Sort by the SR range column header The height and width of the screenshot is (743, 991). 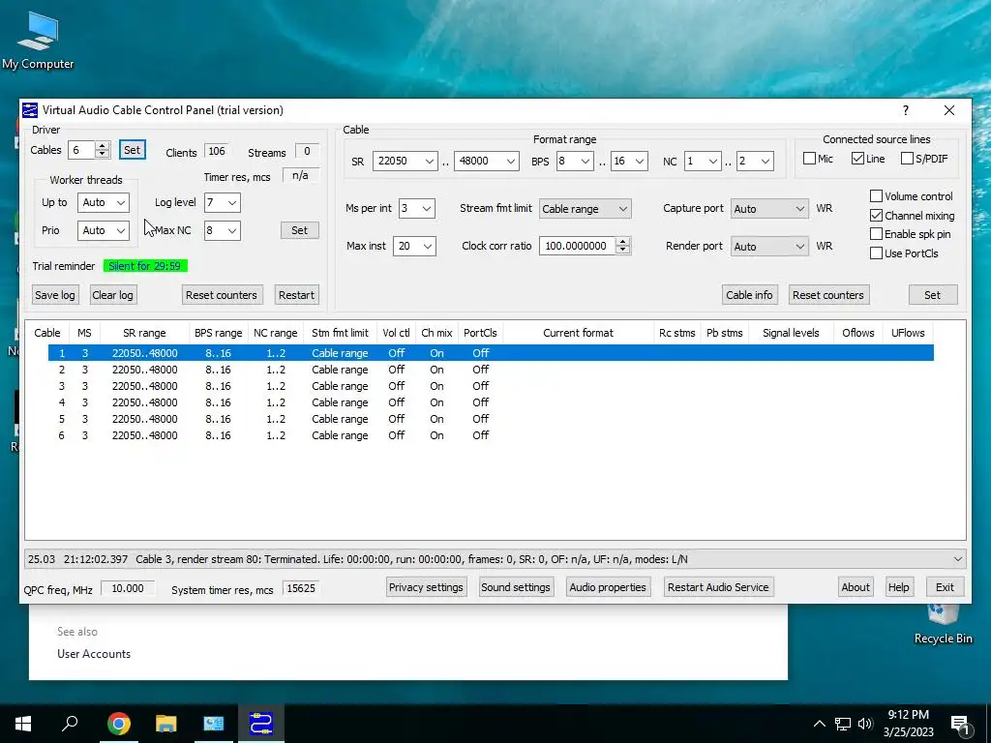(x=144, y=333)
